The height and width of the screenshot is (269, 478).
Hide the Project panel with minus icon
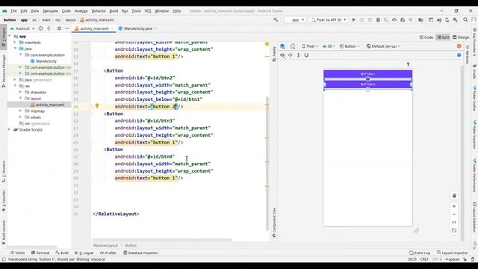point(67,28)
